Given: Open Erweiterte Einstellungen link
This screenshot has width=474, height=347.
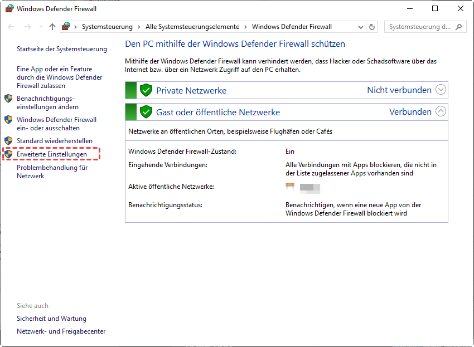Looking at the screenshot, I should coord(52,154).
